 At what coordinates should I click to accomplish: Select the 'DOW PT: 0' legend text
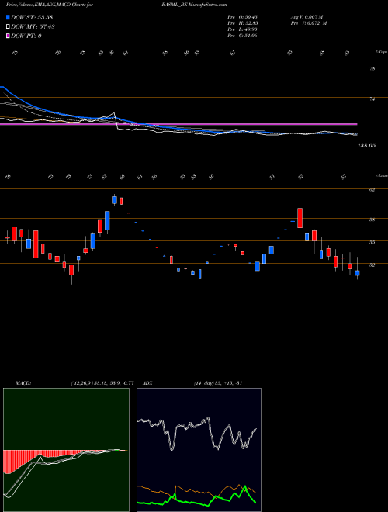click(x=26, y=36)
